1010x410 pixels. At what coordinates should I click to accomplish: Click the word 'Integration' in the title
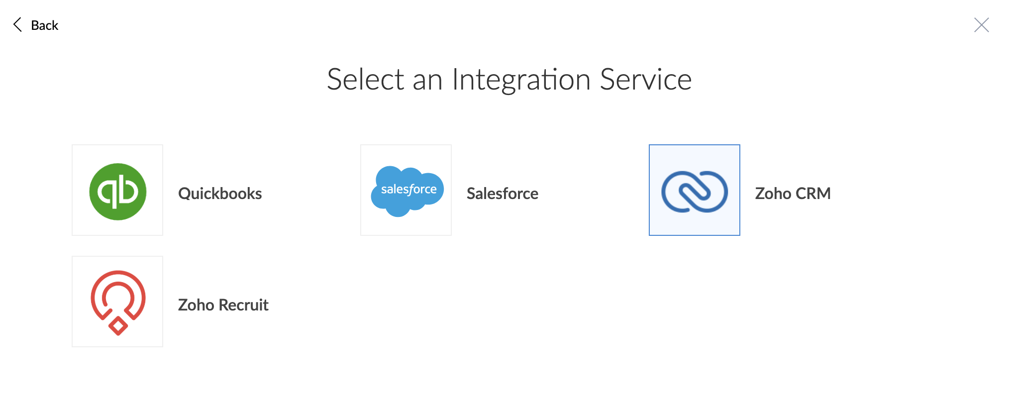click(521, 80)
